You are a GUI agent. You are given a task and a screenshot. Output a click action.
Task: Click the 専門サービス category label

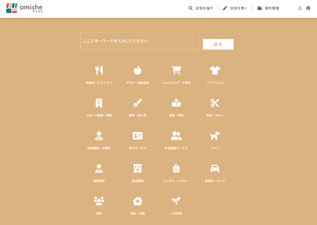coord(137,148)
